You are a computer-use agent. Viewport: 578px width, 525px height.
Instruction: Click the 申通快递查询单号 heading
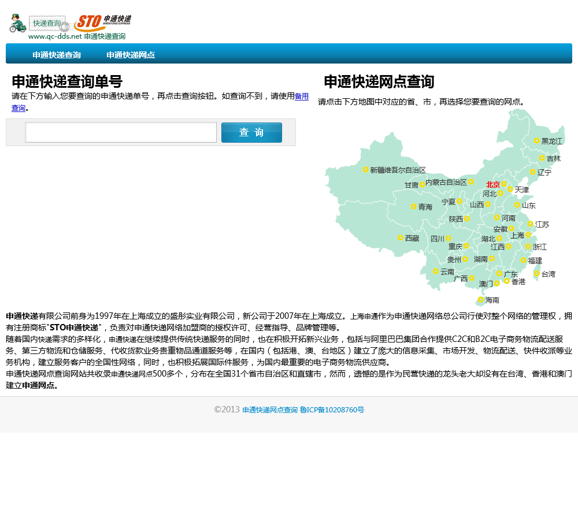[67, 81]
